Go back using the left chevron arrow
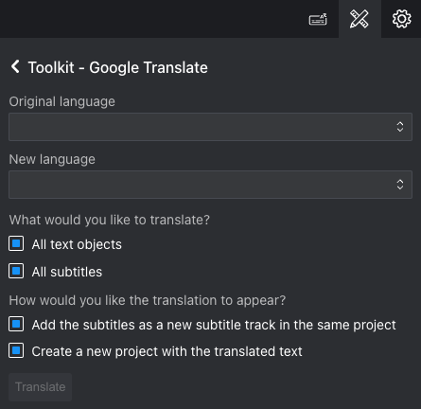The width and height of the screenshot is (421, 409). (15, 66)
